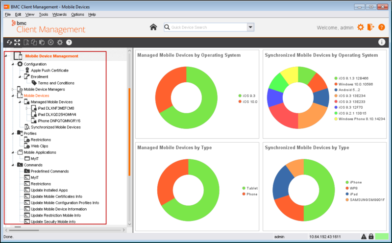Image resolution: width=392 pixels, height=243 pixels.
Task: Click the tree vertical scrollbar up arrow
Action: tap(129, 51)
